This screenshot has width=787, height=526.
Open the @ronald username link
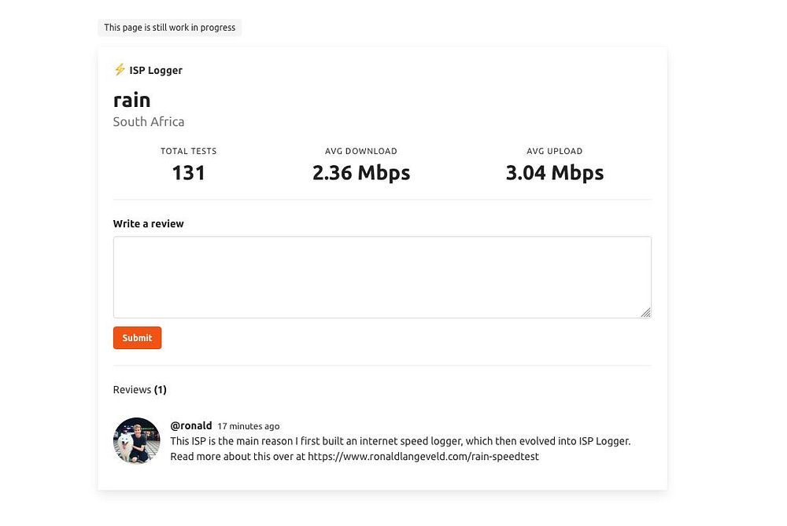(x=190, y=426)
